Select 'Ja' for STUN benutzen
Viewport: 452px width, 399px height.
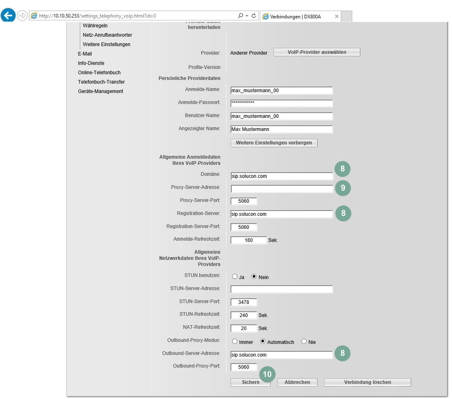pyautogui.click(x=235, y=277)
